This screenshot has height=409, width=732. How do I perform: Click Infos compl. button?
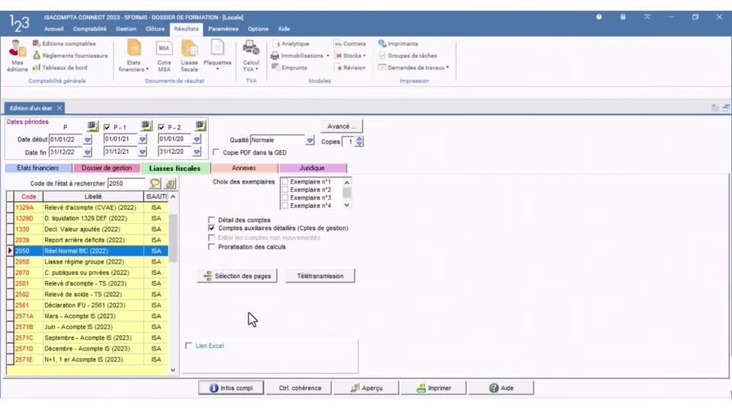pos(231,388)
